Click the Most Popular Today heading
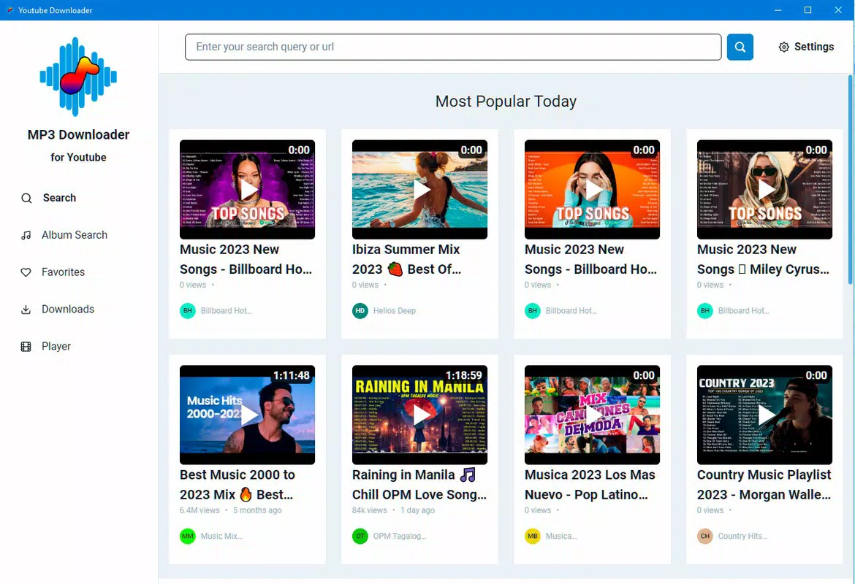Screen dimensions: 855x584 (x=506, y=101)
